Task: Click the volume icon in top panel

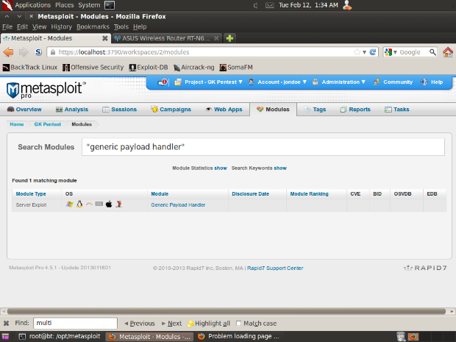Action: tap(255, 5)
